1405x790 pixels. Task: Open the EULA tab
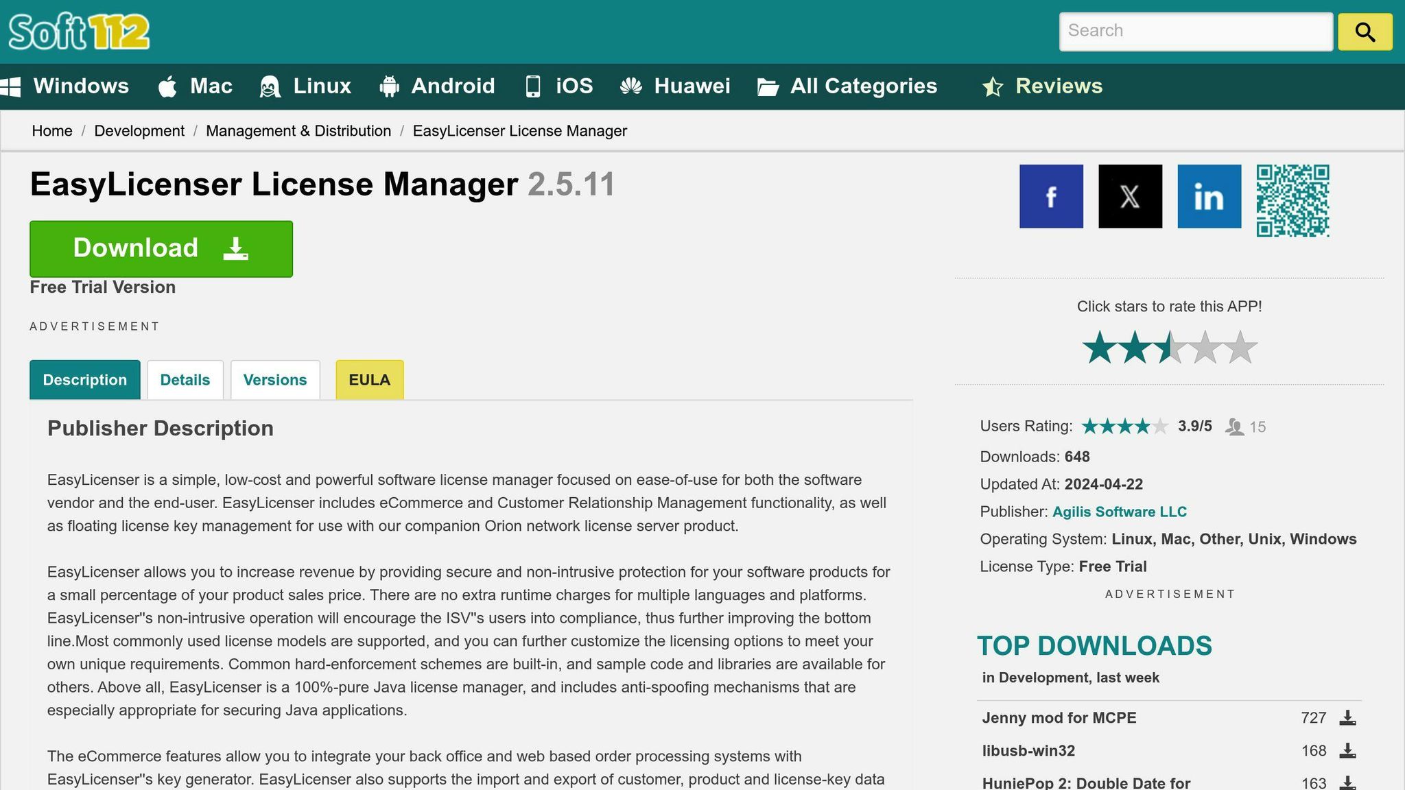pyautogui.click(x=370, y=380)
